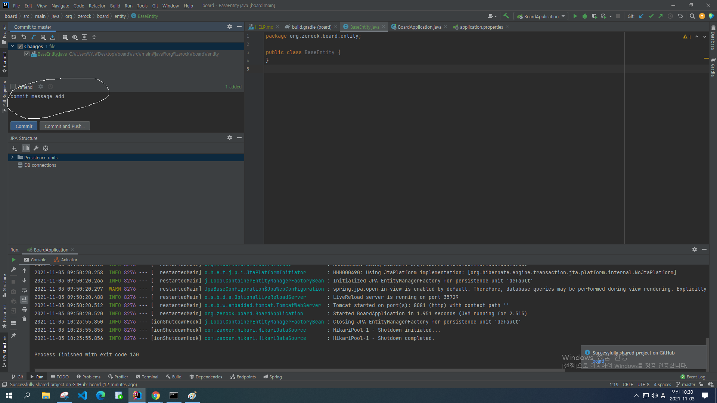717x403 pixels.
Task: Click the Debug bug icon in top toolbar
Action: [x=585, y=16]
